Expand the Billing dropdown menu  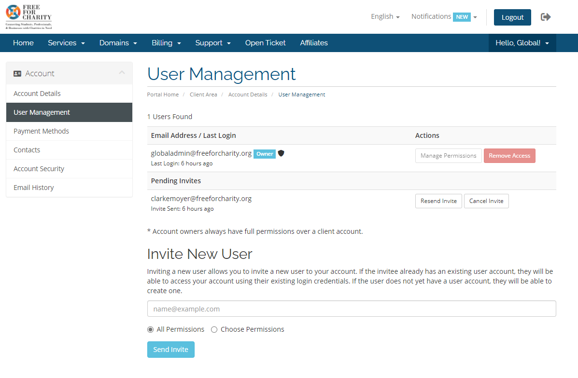coord(166,42)
